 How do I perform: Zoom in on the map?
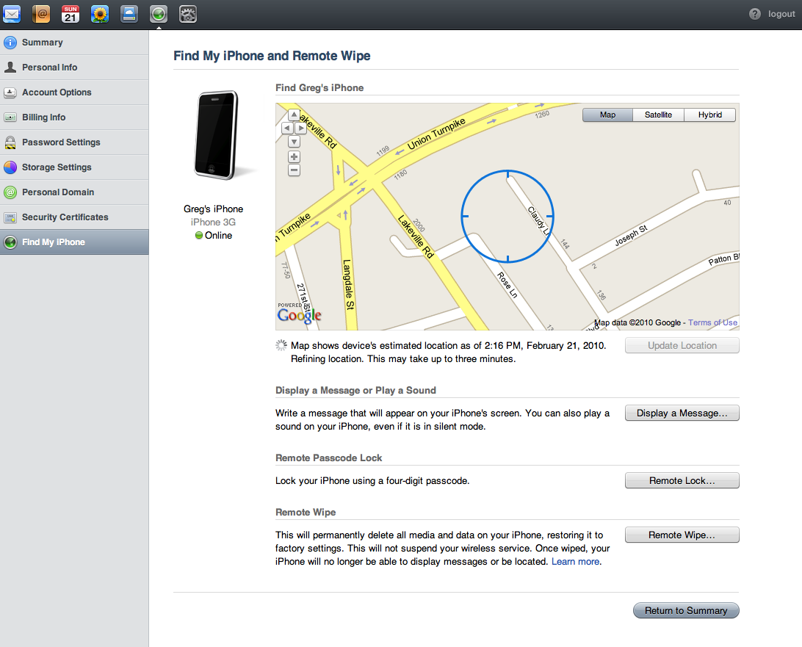point(294,156)
